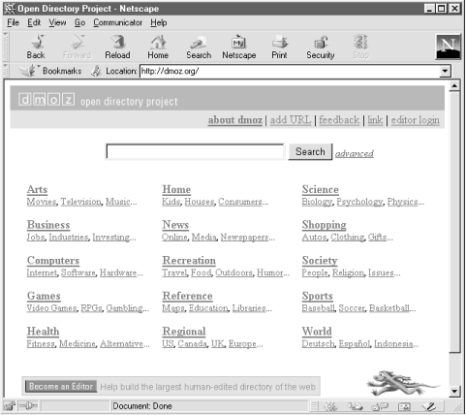This screenshot has height=415, width=466.
Task: Open the Society category link
Action: click(x=320, y=261)
